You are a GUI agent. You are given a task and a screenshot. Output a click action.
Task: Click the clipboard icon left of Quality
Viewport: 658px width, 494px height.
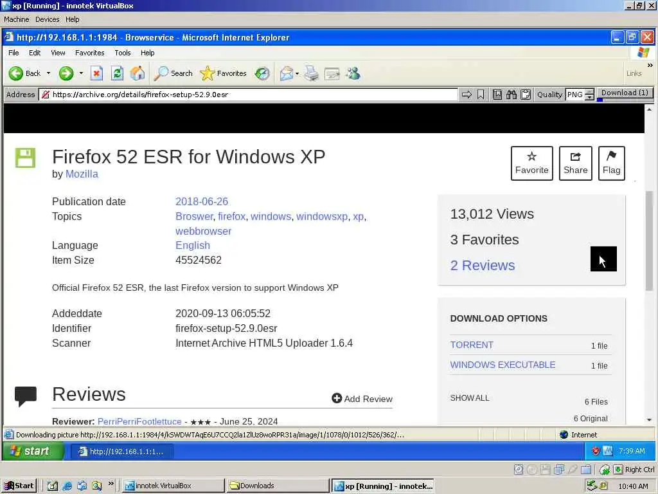526,95
